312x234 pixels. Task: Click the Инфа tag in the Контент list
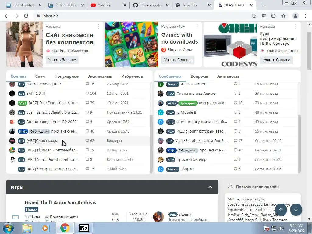coord(23,131)
